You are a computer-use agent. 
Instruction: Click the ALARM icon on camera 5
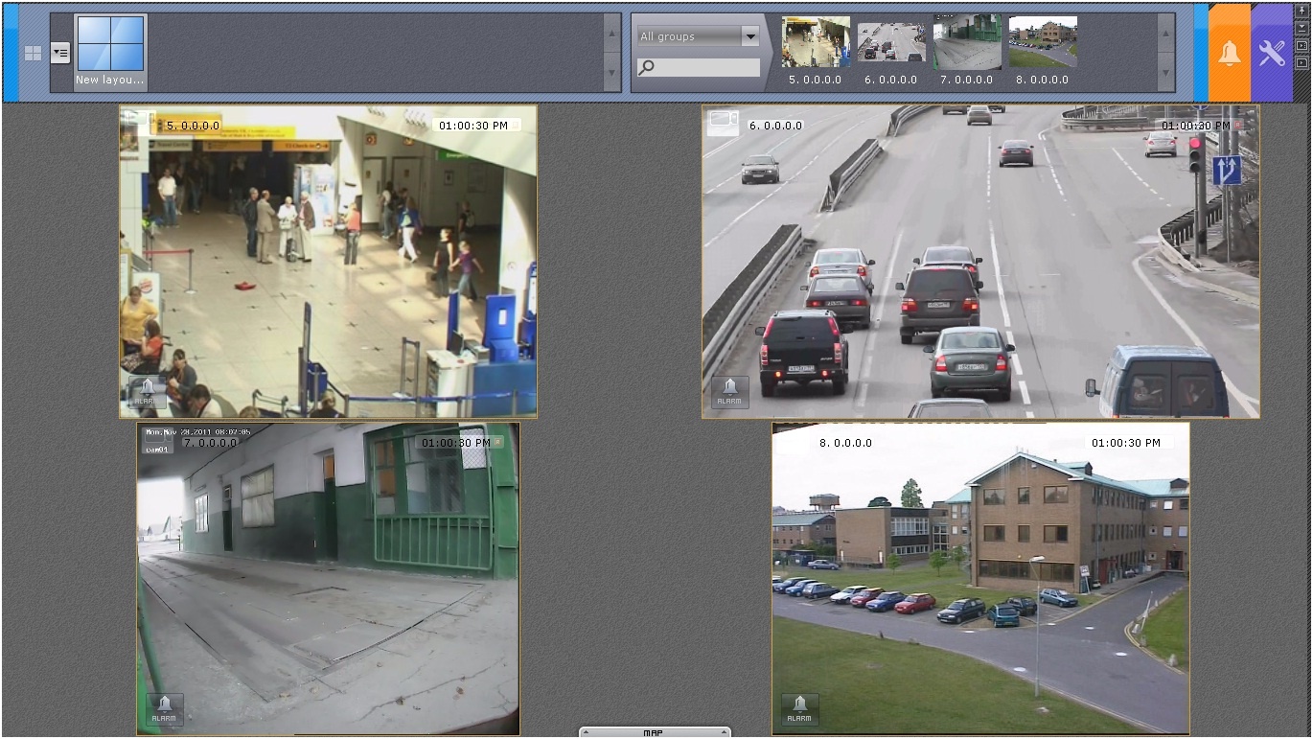pos(146,391)
